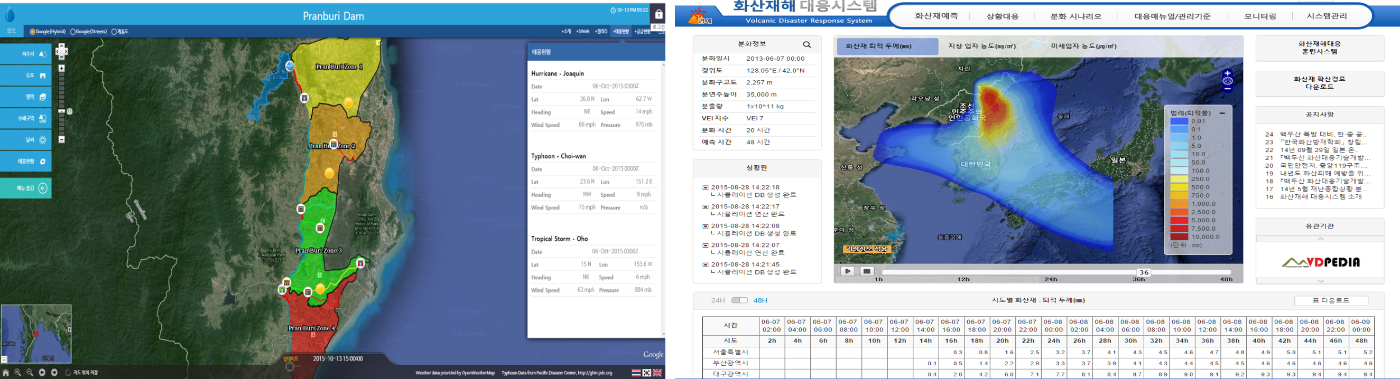Click 표 다운로드 button
The width and height of the screenshot is (1400, 379).
pyautogui.click(x=1330, y=301)
